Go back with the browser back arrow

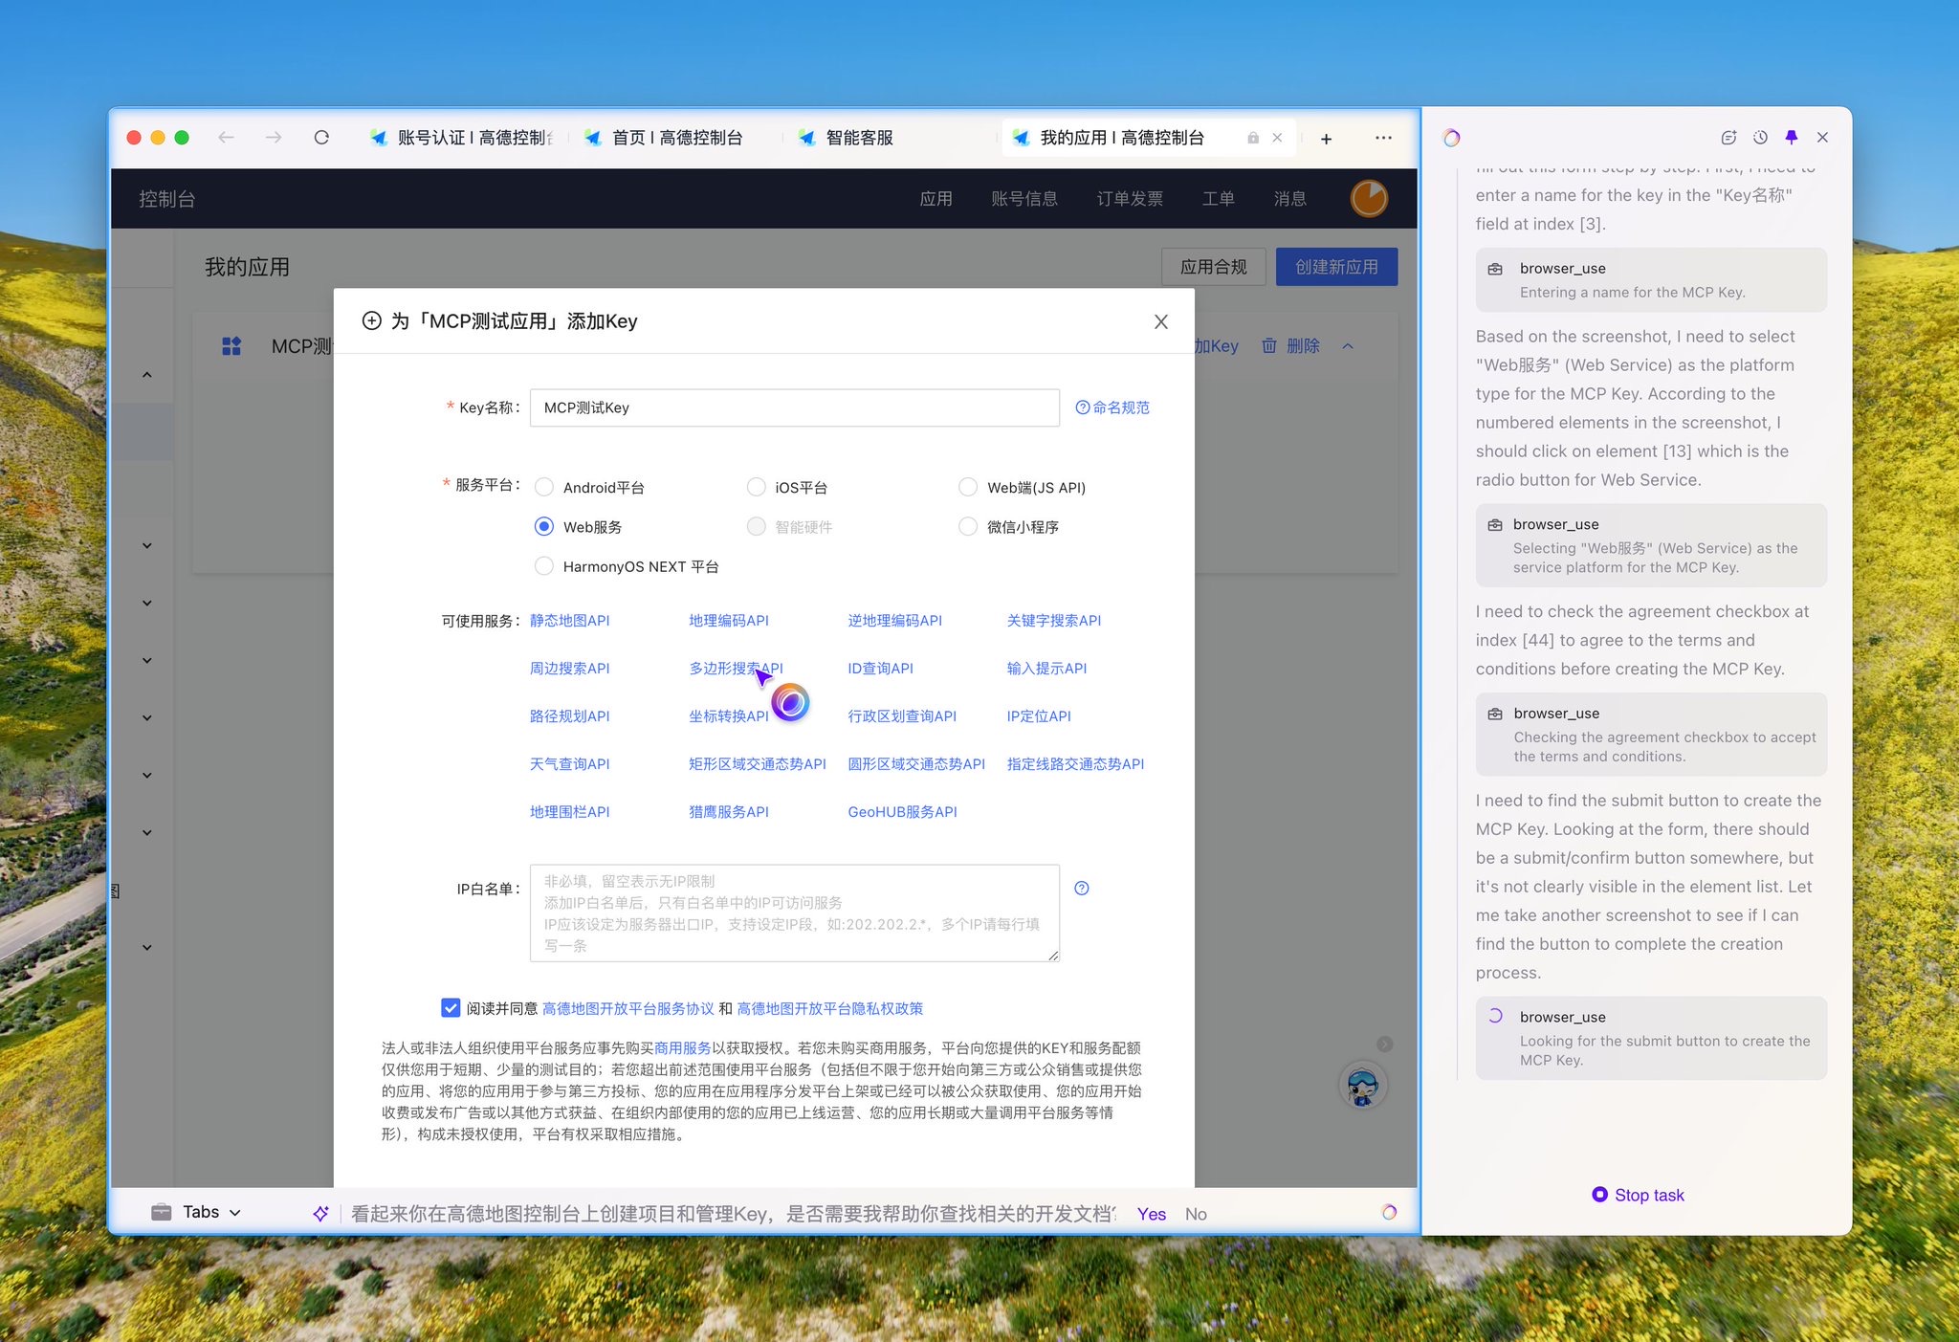point(226,138)
